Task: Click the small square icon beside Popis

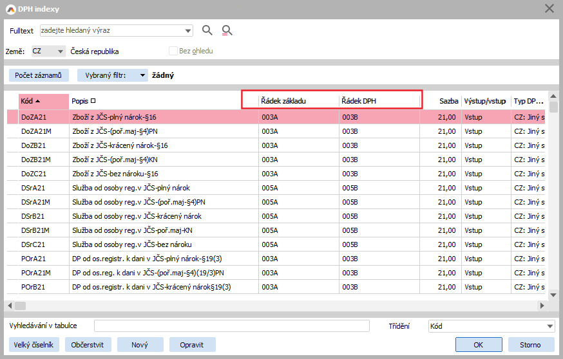Action: point(93,100)
